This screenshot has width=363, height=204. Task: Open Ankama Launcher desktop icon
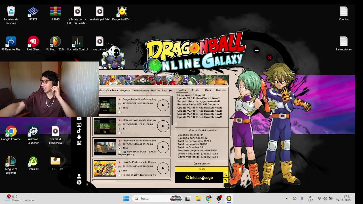click(33, 135)
